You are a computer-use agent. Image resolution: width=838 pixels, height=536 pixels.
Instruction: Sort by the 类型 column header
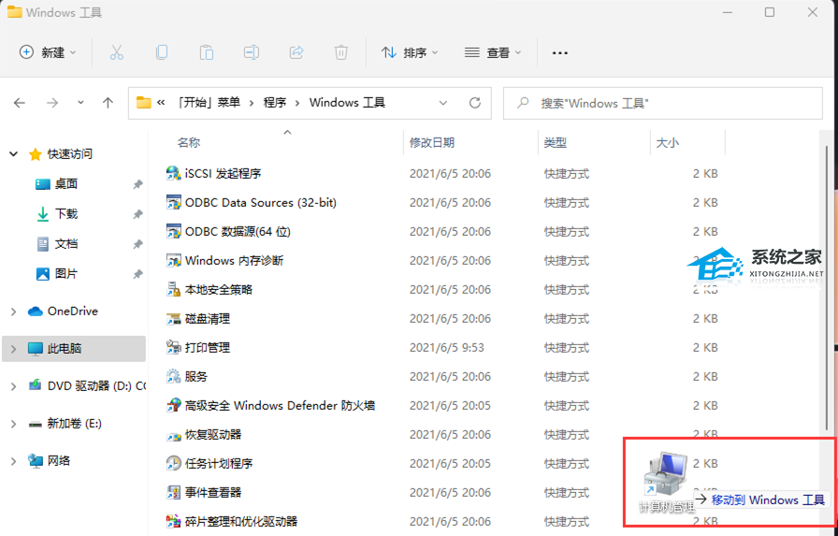point(556,143)
